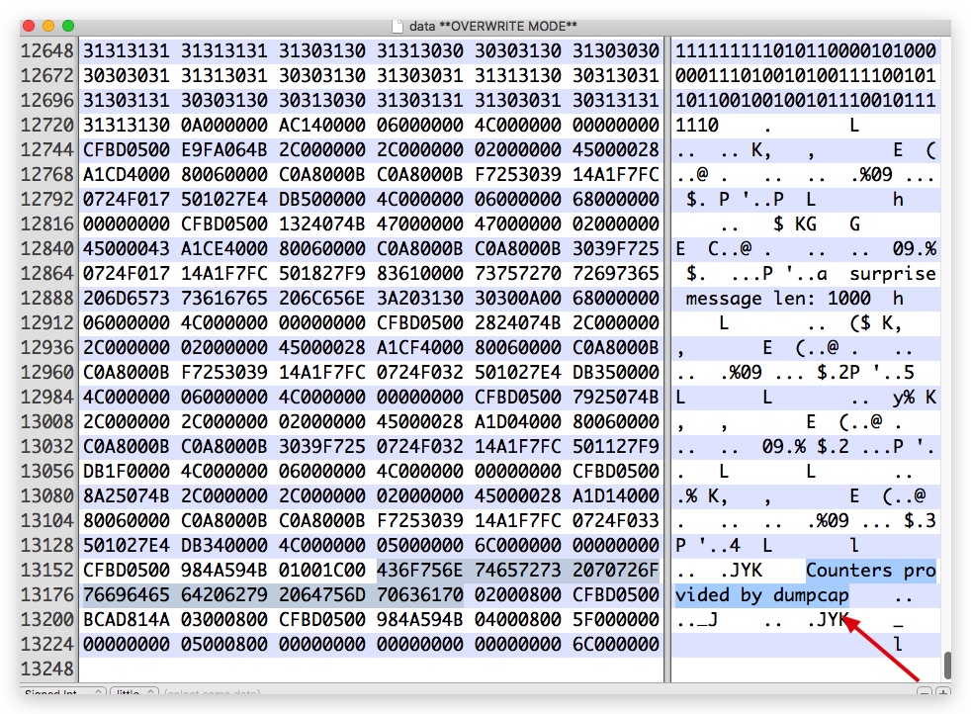Close the data window with red button
This screenshot has height=714, width=971.
coord(29,26)
